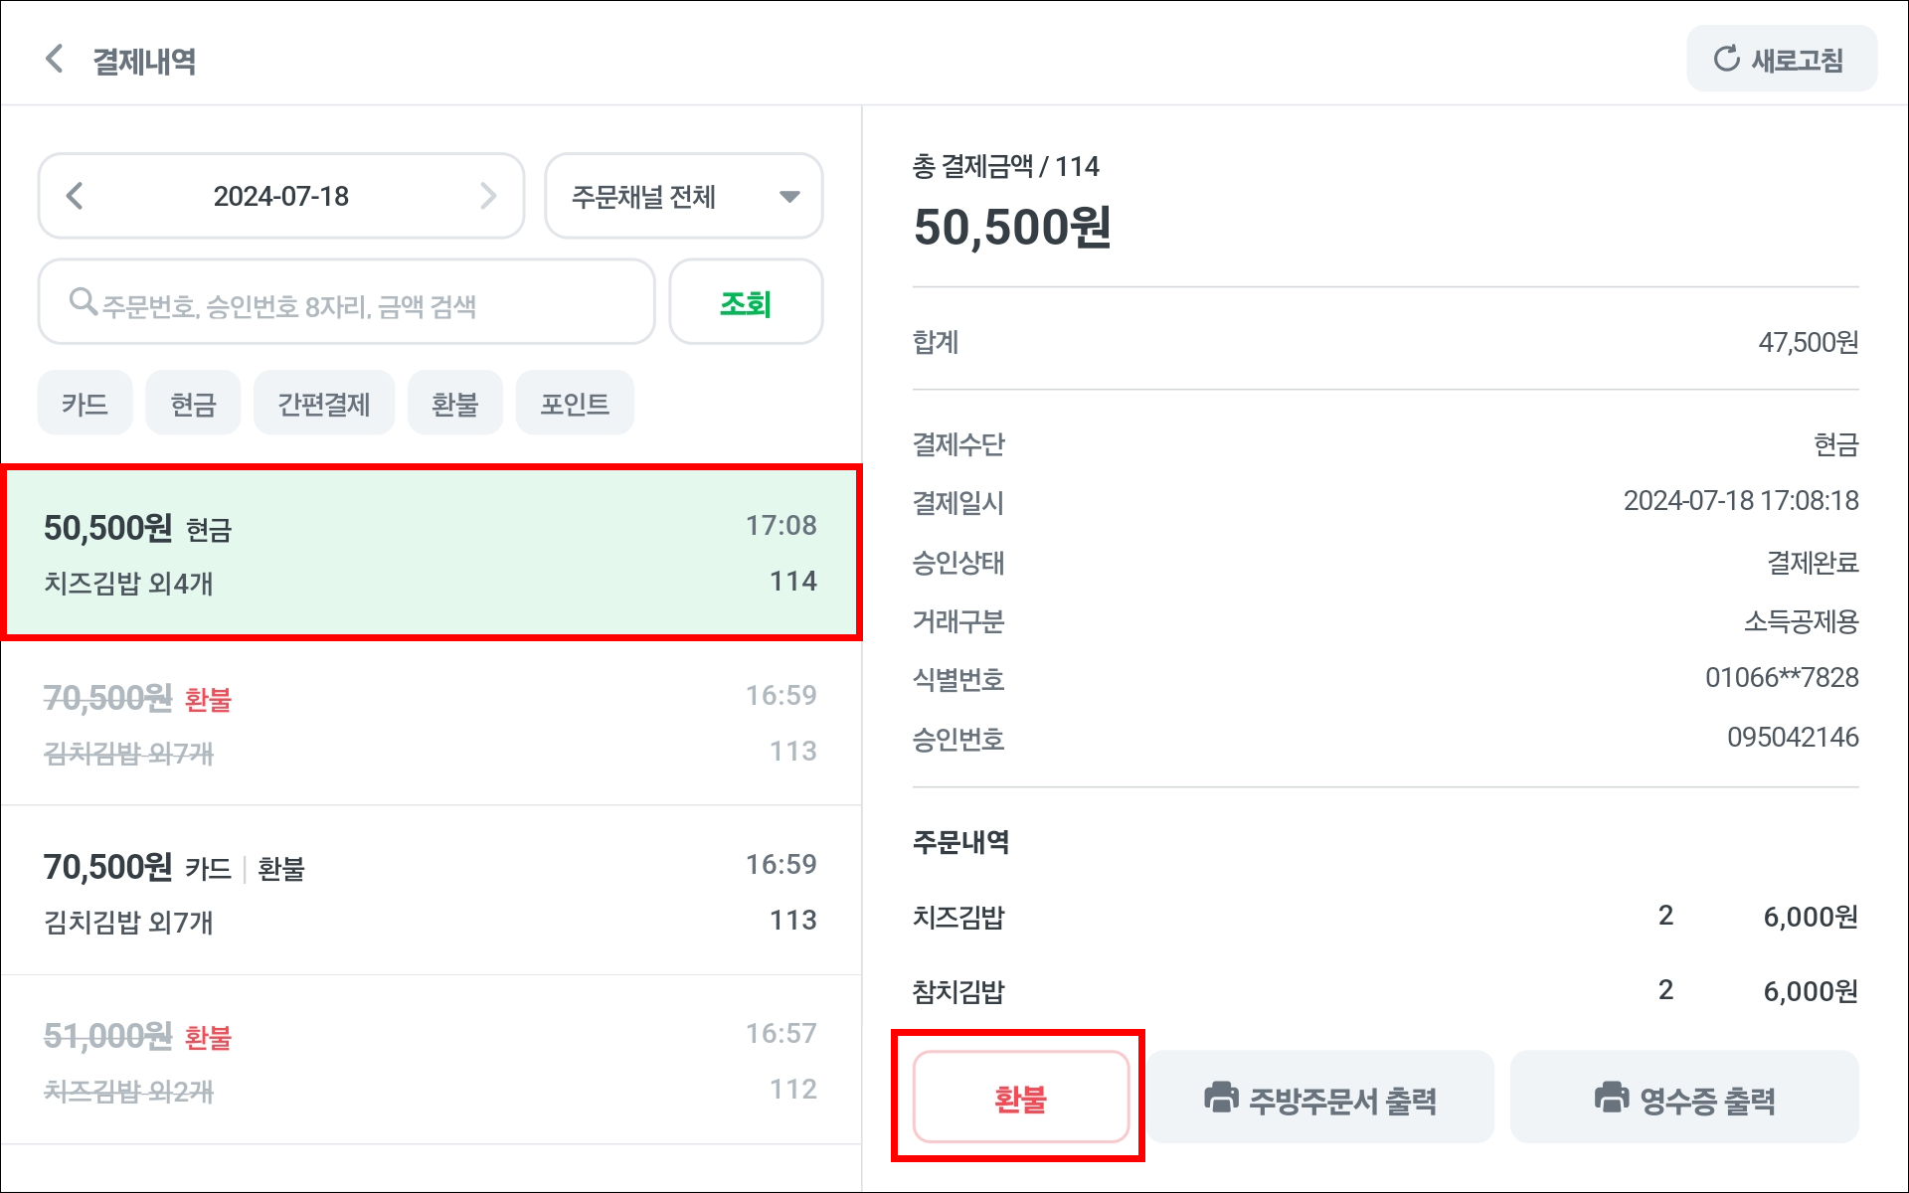Toggle the 환불 filter chip

(454, 404)
